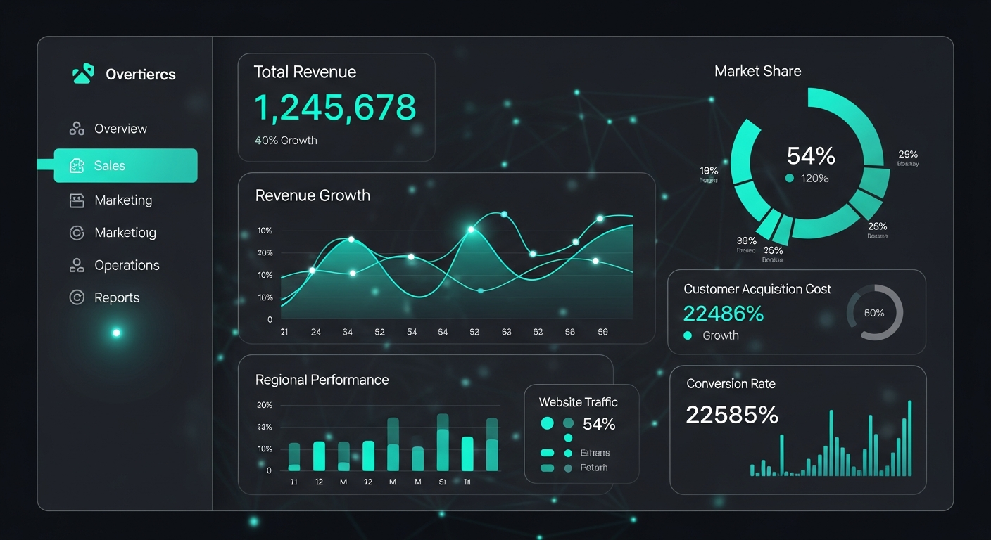The height and width of the screenshot is (540, 991).
Task: Click the Website Traffic legend entry above Petarh
Action: coord(595,453)
